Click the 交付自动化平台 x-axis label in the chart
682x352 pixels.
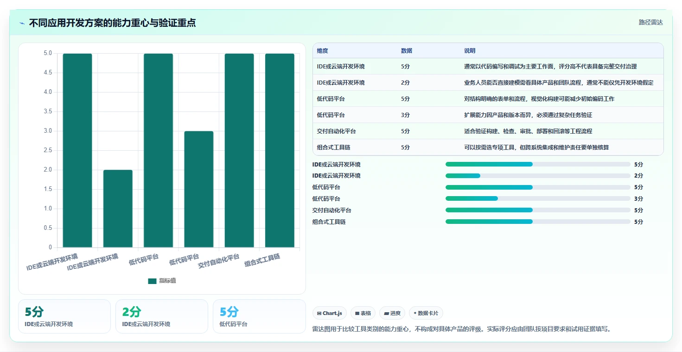(x=219, y=261)
